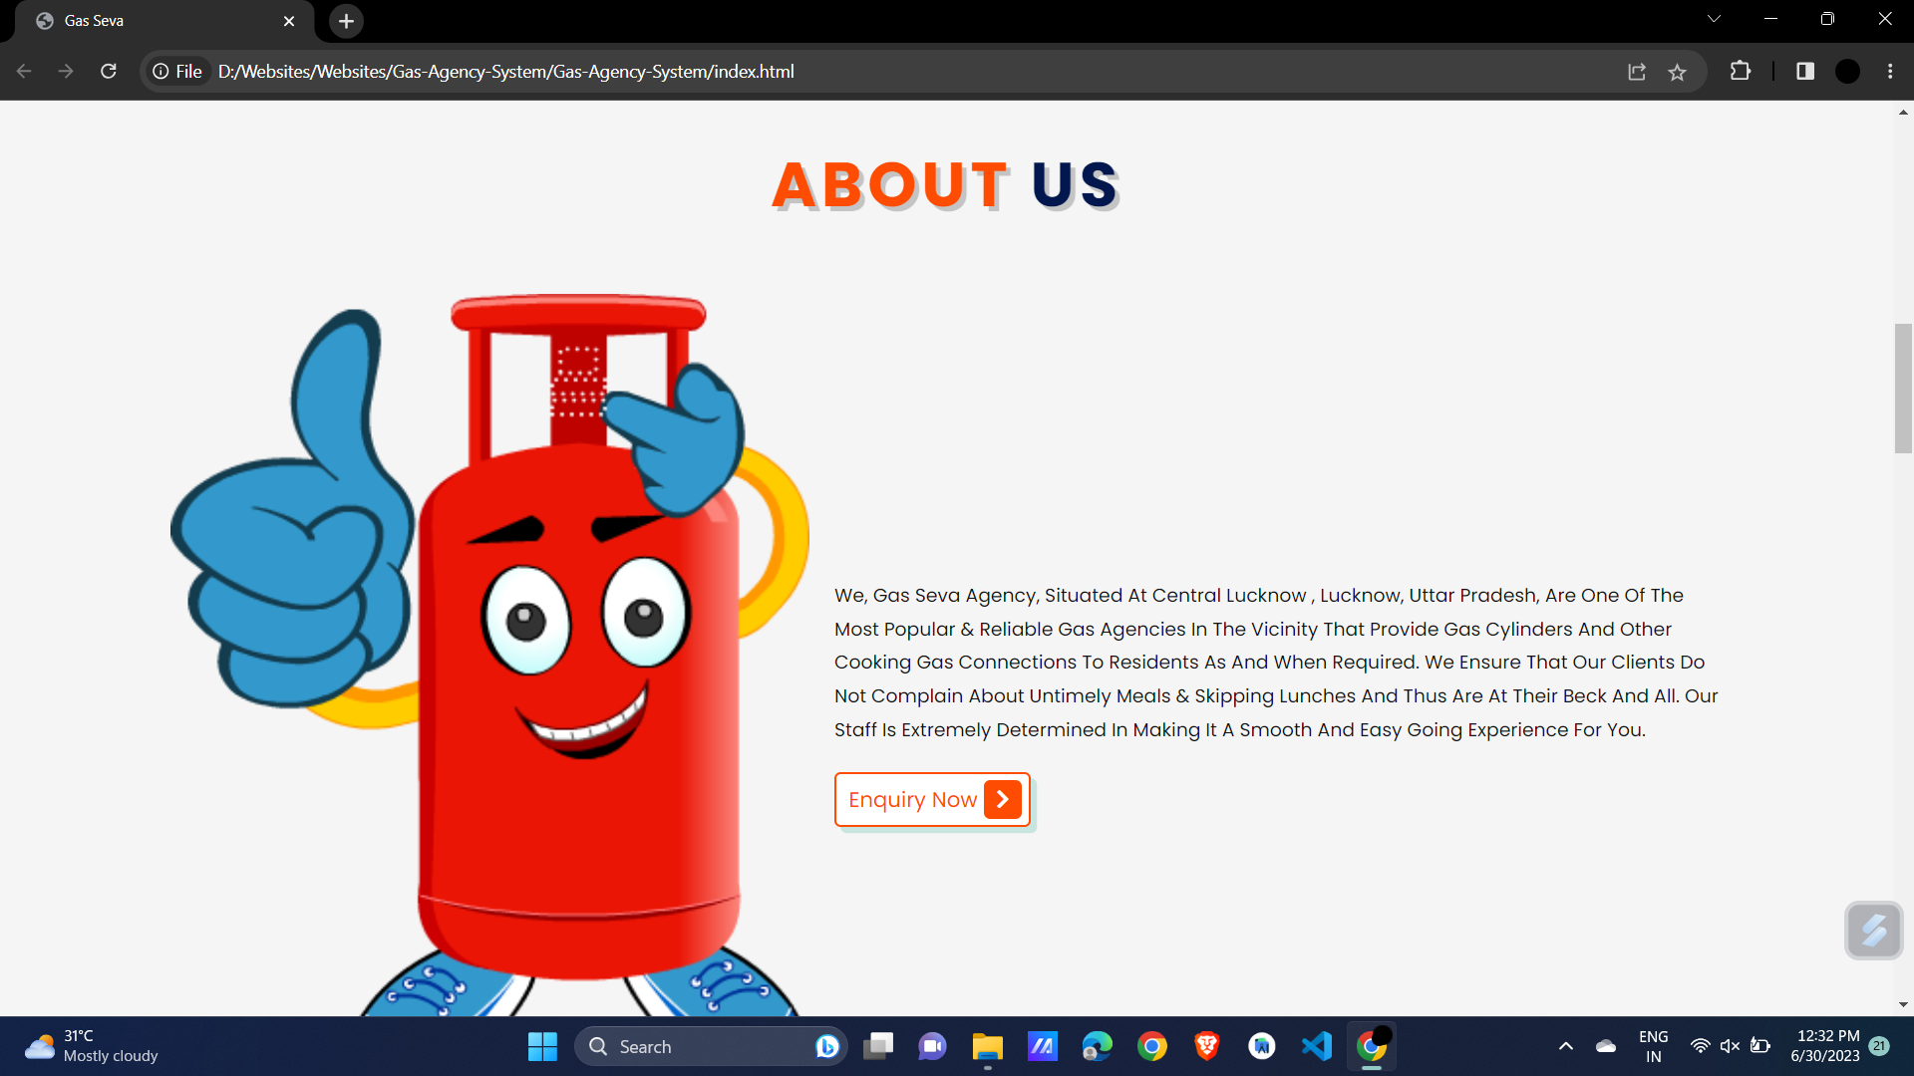Click the Enquiry Now button
The height and width of the screenshot is (1076, 1914).
(x=931, y=799)
